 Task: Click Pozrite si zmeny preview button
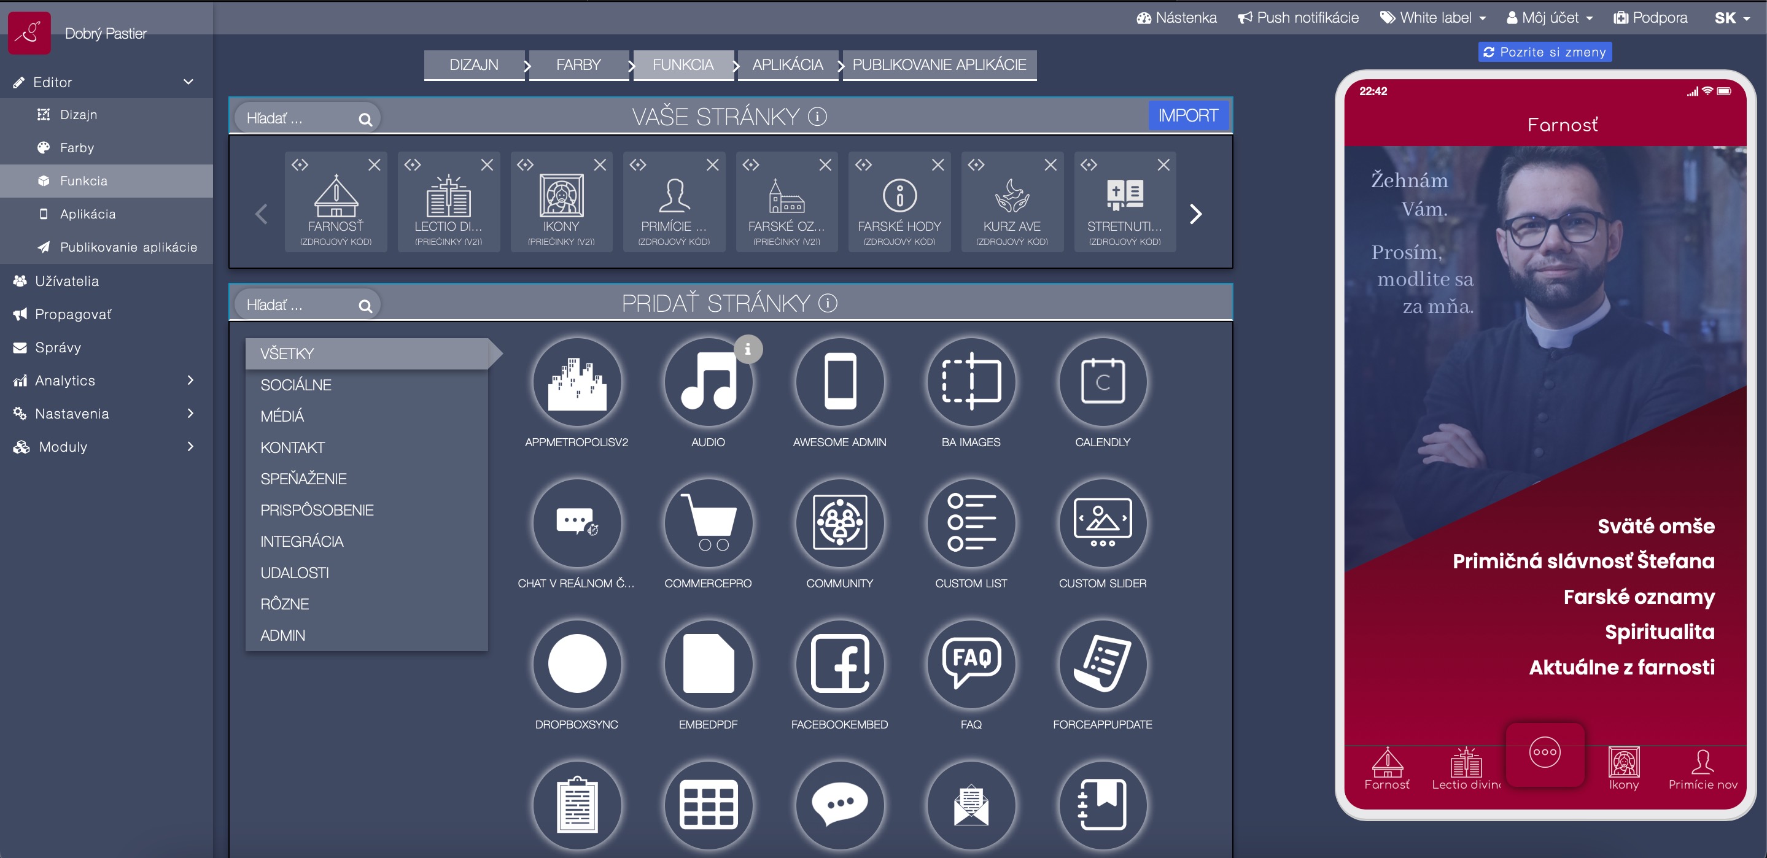(1544, 52)
